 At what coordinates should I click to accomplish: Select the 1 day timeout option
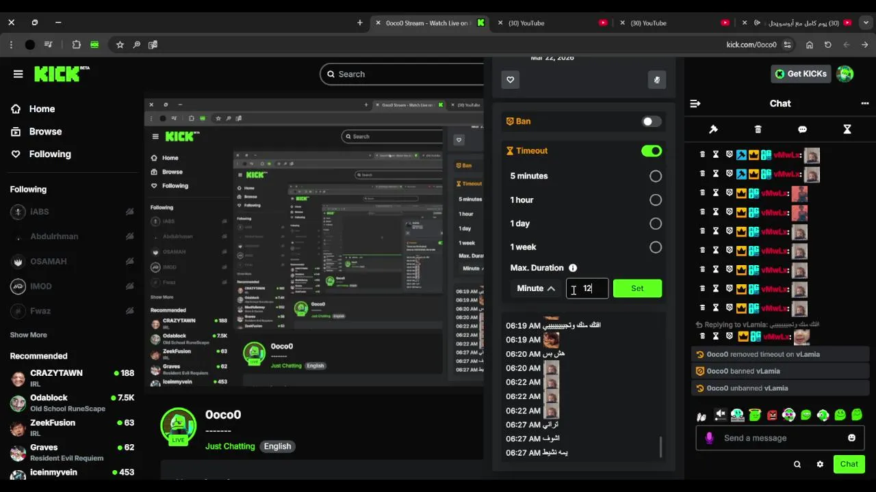[x=656, y=223]
